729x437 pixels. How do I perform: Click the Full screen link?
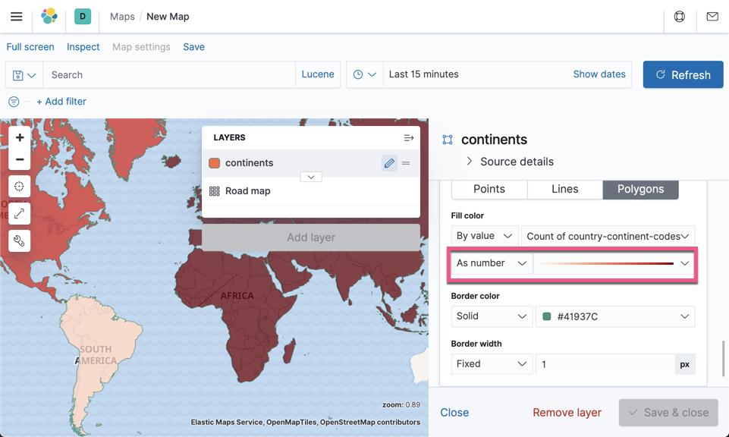pos(30,47)
